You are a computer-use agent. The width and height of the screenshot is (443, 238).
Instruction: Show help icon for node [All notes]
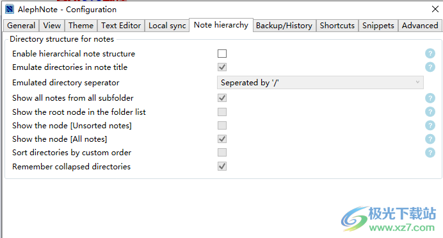click(x=430, y=139)
